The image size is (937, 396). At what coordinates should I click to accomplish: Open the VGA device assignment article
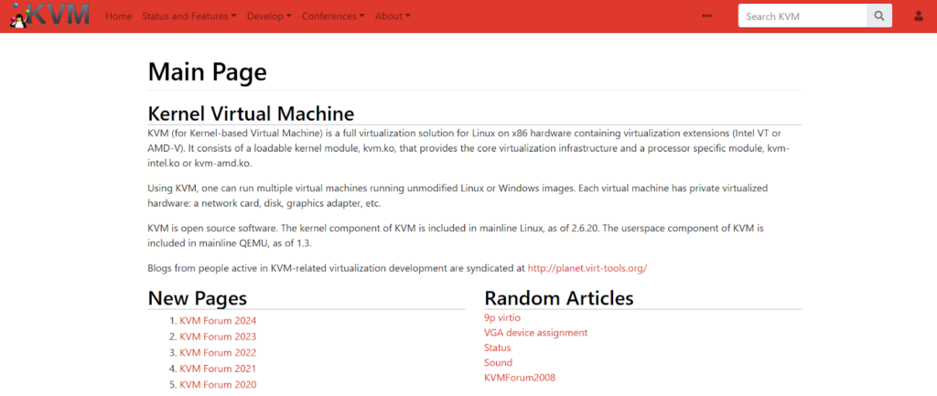pyautogui.click(x=535, y=333)
